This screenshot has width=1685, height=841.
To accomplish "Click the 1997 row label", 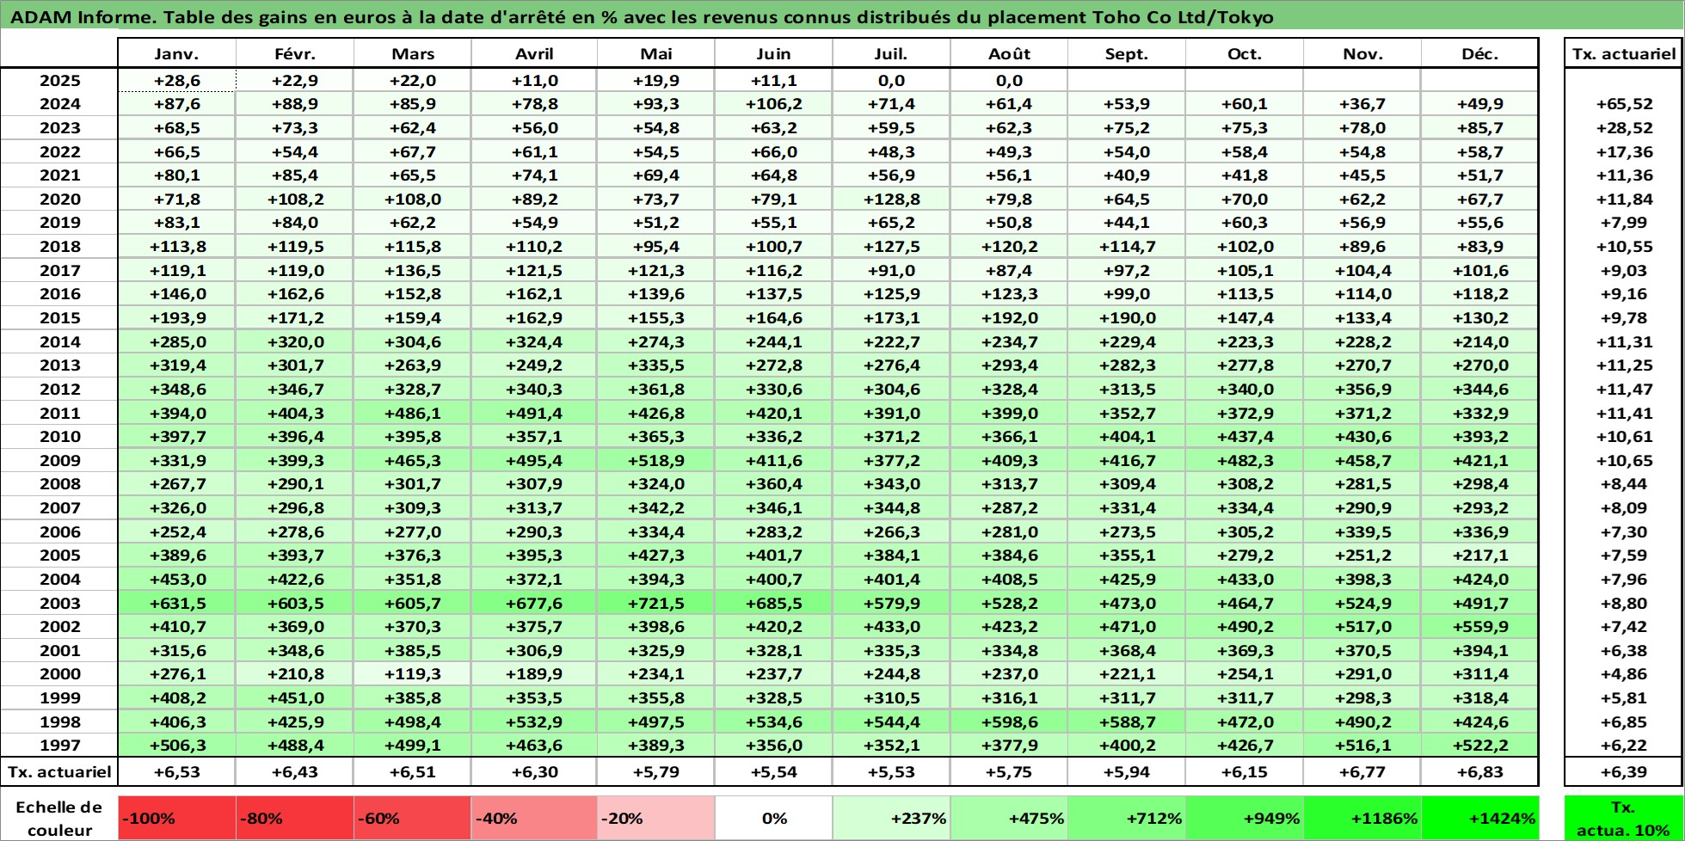I will 59,746.
